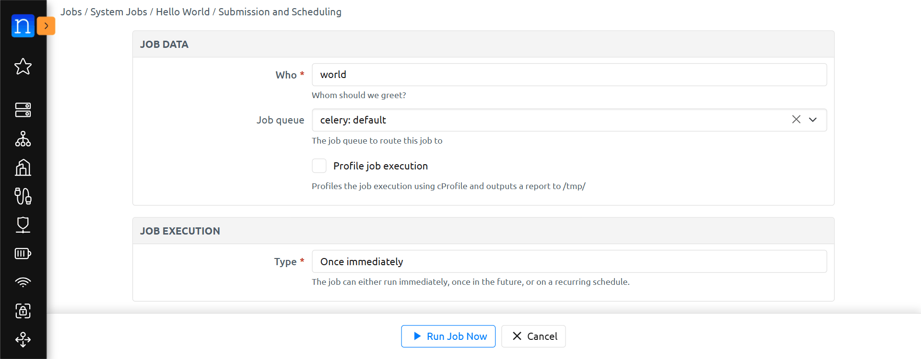Open the server rack devices icon
The image size is (921, 359).
[23, 110]
